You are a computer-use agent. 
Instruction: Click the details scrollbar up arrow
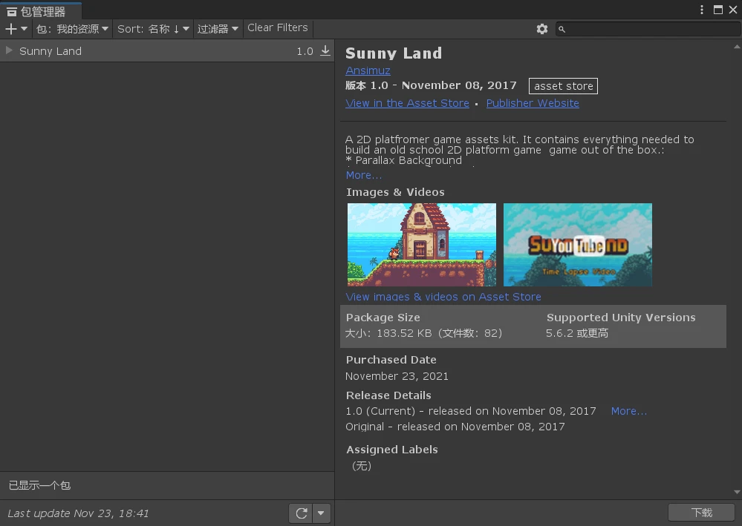coord(737,46)
